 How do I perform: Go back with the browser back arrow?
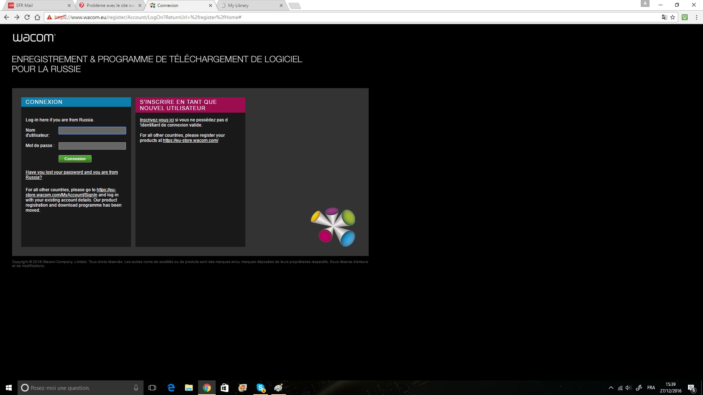6,17
